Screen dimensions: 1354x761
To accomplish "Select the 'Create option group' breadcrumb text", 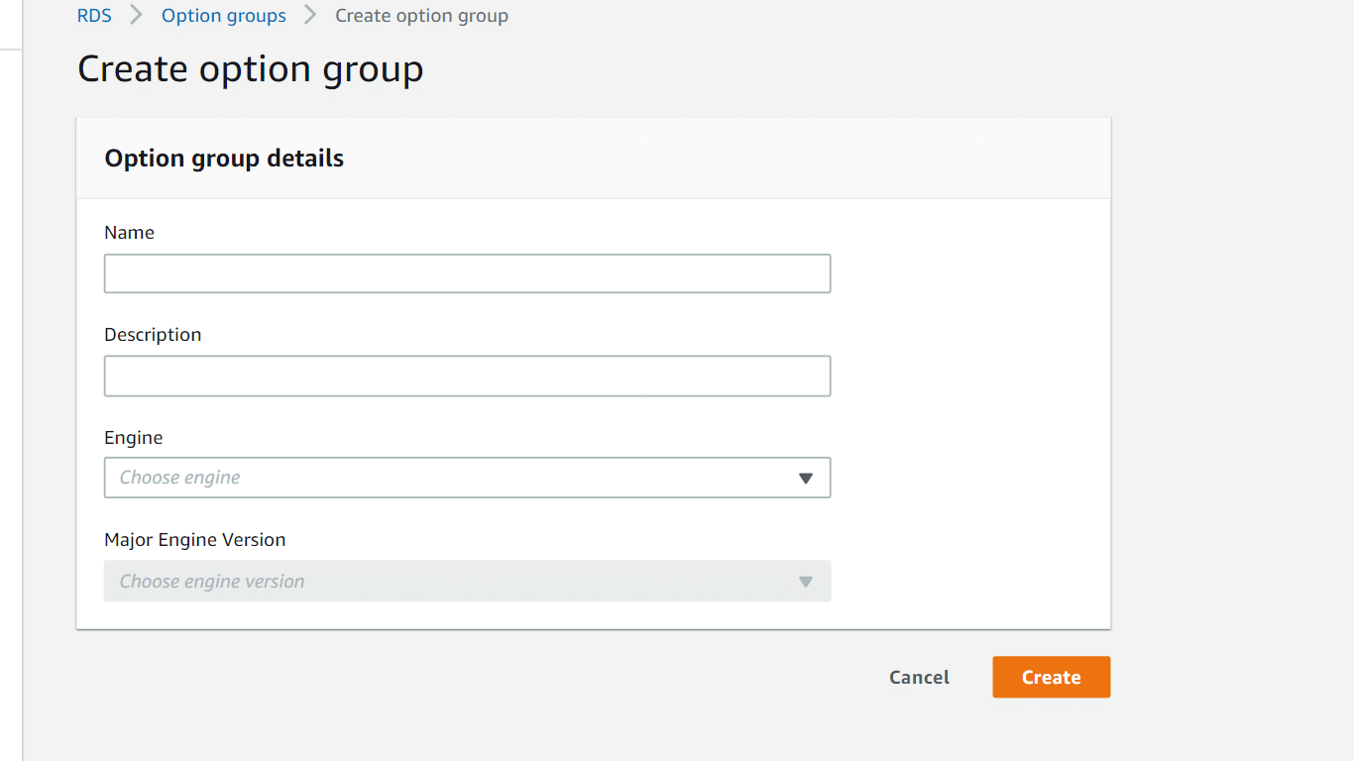I will click(422, 16).
